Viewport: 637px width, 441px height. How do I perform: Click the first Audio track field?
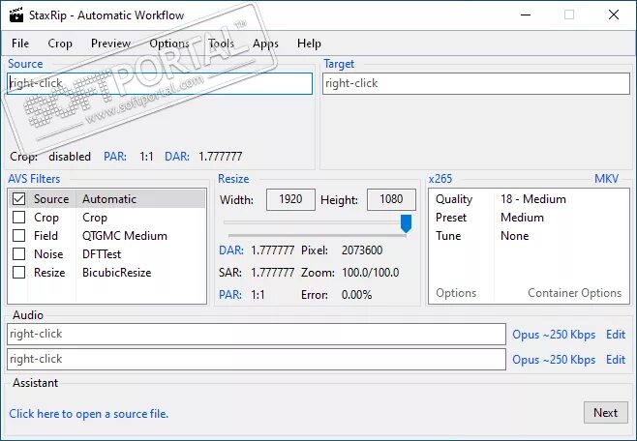click(257, 334)
